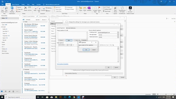
Task: Click the Windows Start button
Action: (2, 97)
